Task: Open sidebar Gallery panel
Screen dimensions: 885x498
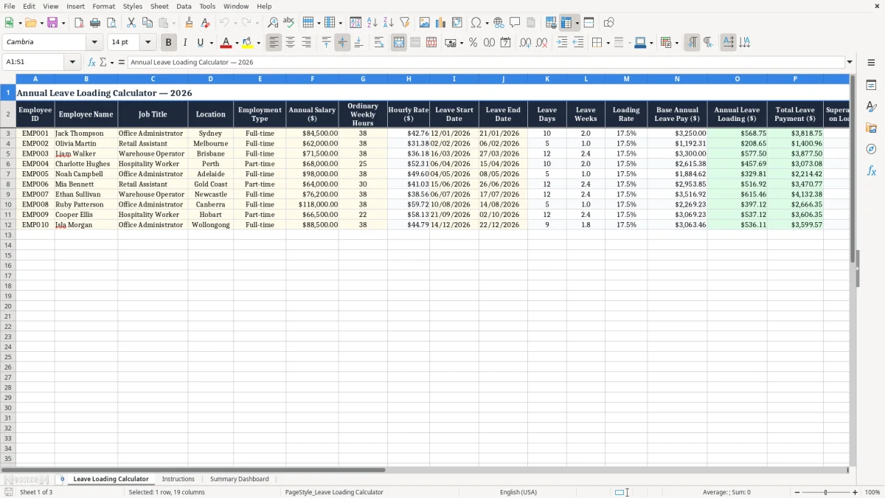Action: tap(871, 128)
